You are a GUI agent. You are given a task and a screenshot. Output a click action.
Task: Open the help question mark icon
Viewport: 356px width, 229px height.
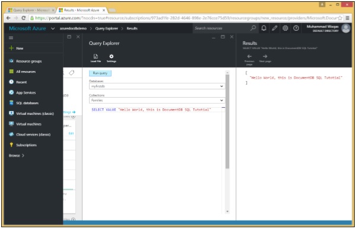(x=296, y=28)
